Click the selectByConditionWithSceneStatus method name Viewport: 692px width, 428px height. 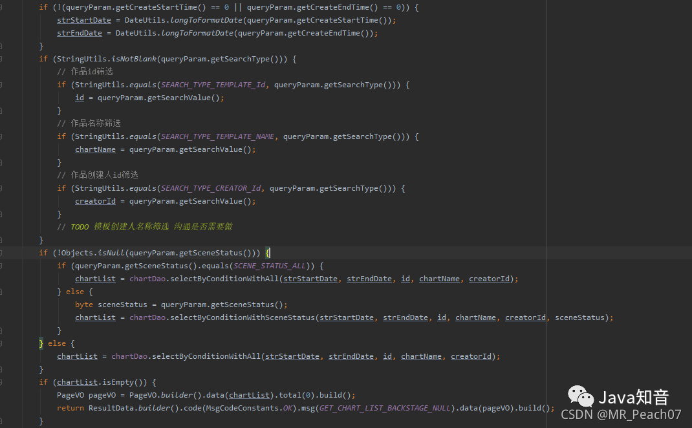(243, 317)
